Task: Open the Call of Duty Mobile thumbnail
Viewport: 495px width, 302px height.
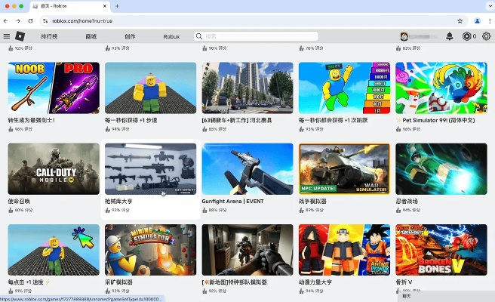Action: pyautogui.click(x=54, y=168)
